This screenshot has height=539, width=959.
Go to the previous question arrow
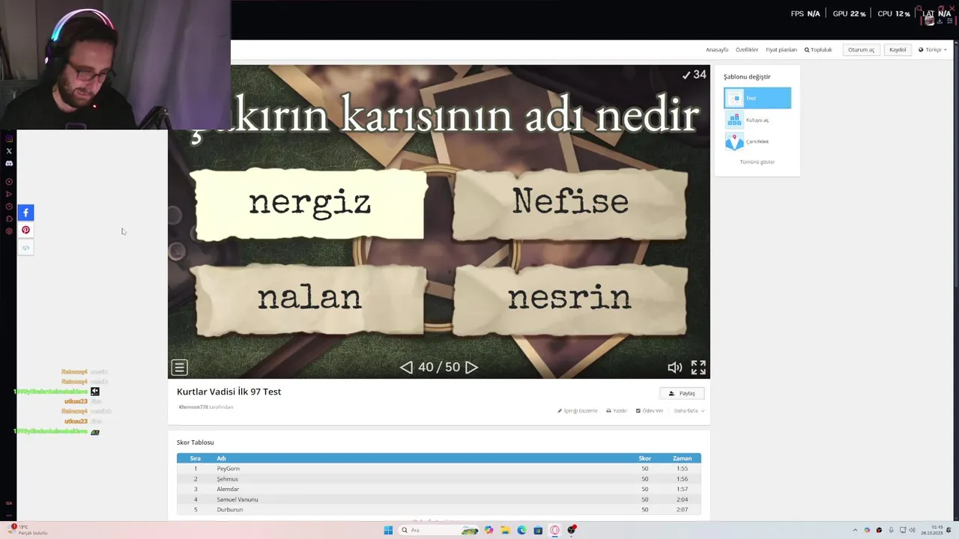406,367
